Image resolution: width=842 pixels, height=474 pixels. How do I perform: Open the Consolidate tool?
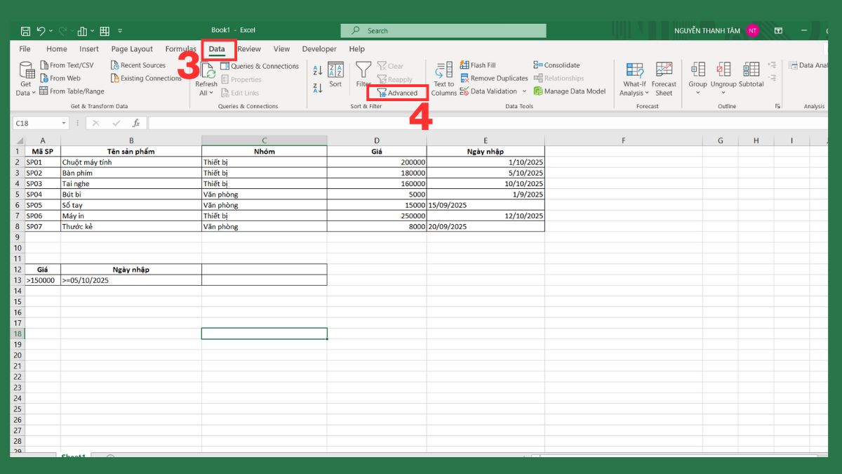556,64
